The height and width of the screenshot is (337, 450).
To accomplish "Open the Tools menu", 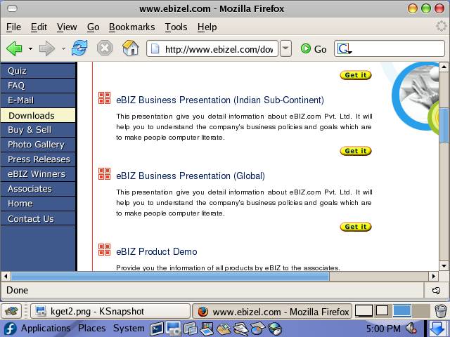I will tap(176, 27).
